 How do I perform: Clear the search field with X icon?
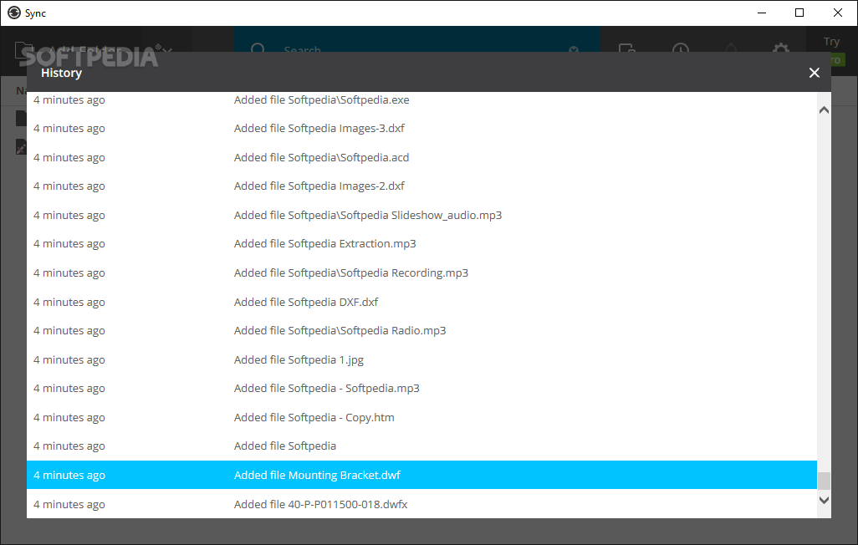574,50
